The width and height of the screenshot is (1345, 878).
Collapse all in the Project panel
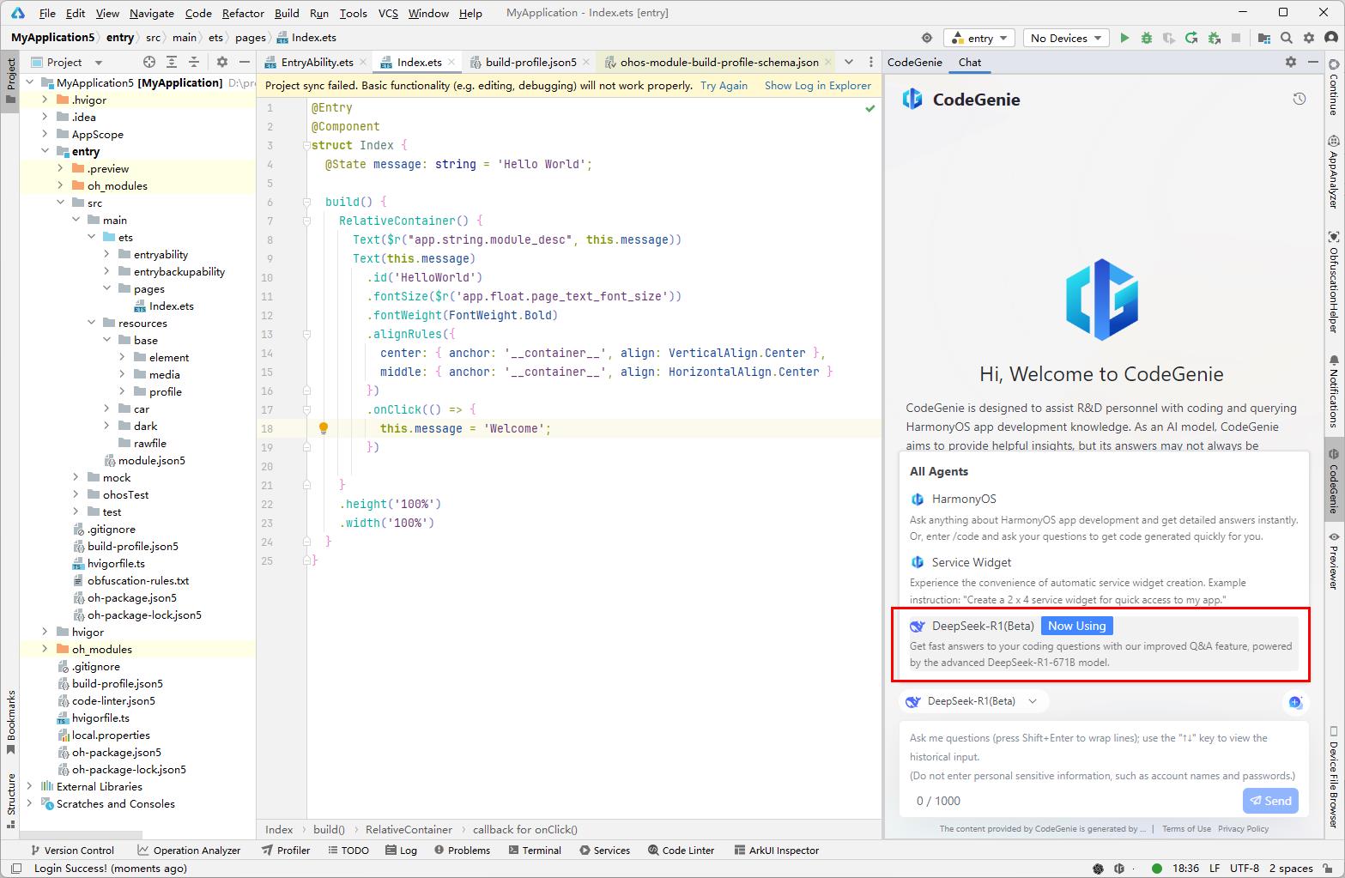[x=194, y=62]
